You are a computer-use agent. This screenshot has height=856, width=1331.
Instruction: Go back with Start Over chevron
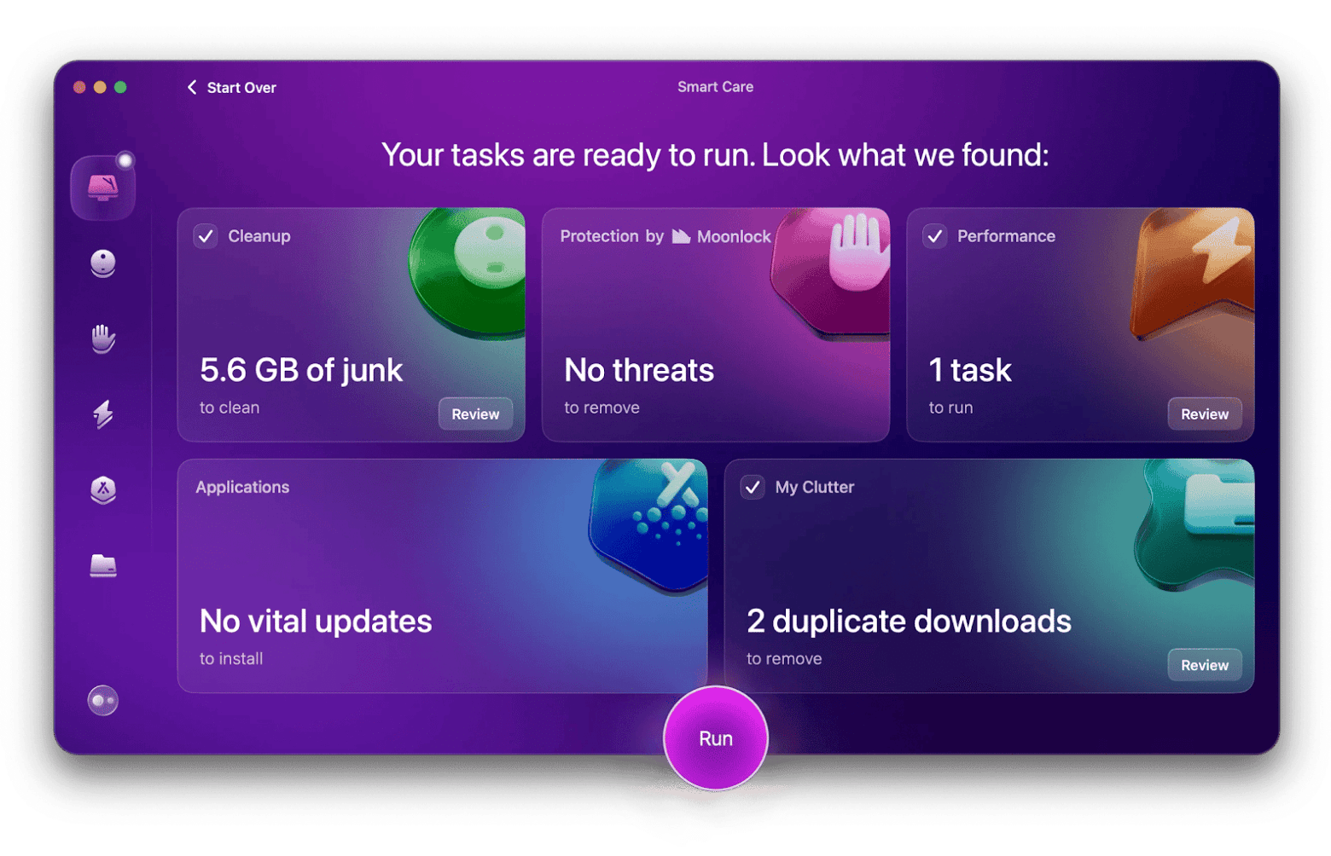coord(192,87)
